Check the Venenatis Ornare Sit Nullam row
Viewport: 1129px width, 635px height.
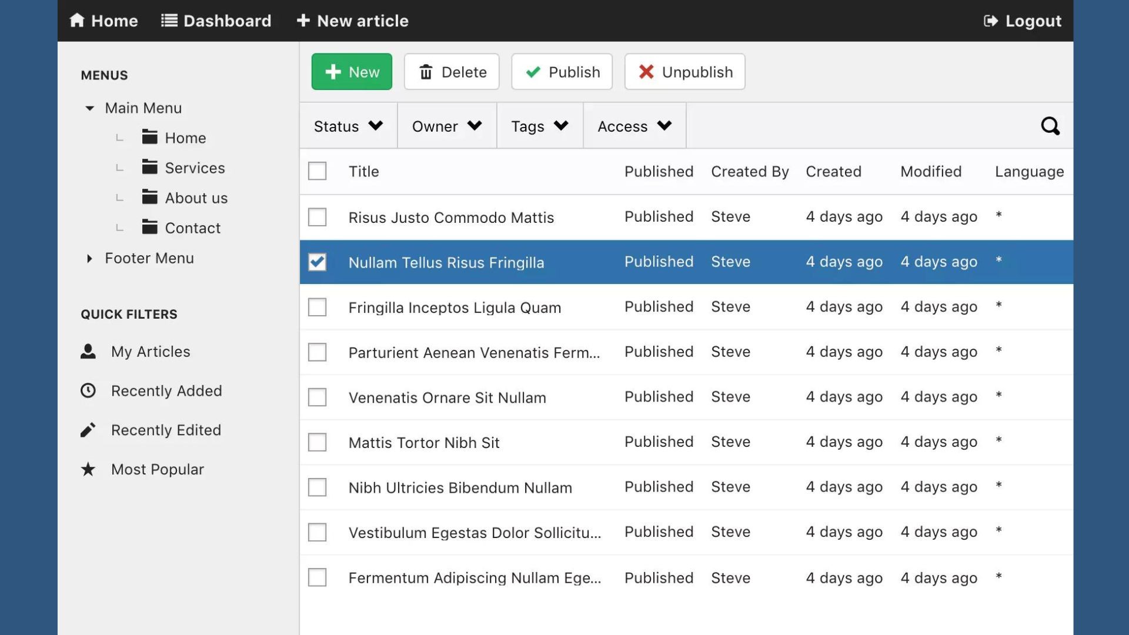[318, 397]
